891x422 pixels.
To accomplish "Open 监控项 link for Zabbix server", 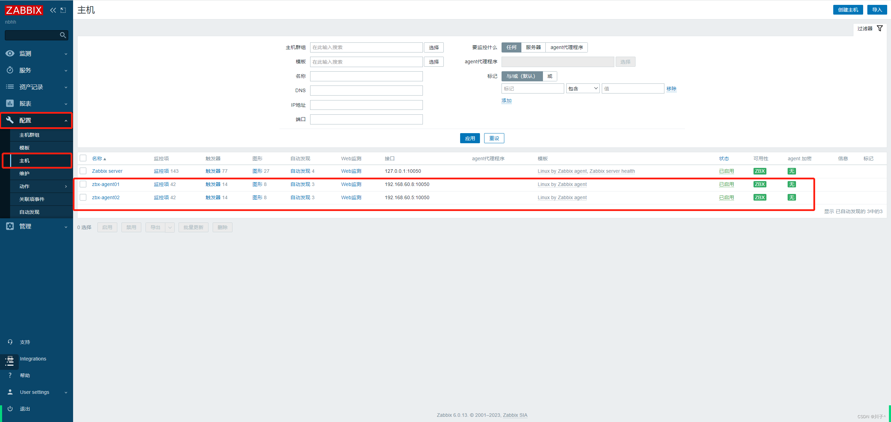I will click(161, 171).
